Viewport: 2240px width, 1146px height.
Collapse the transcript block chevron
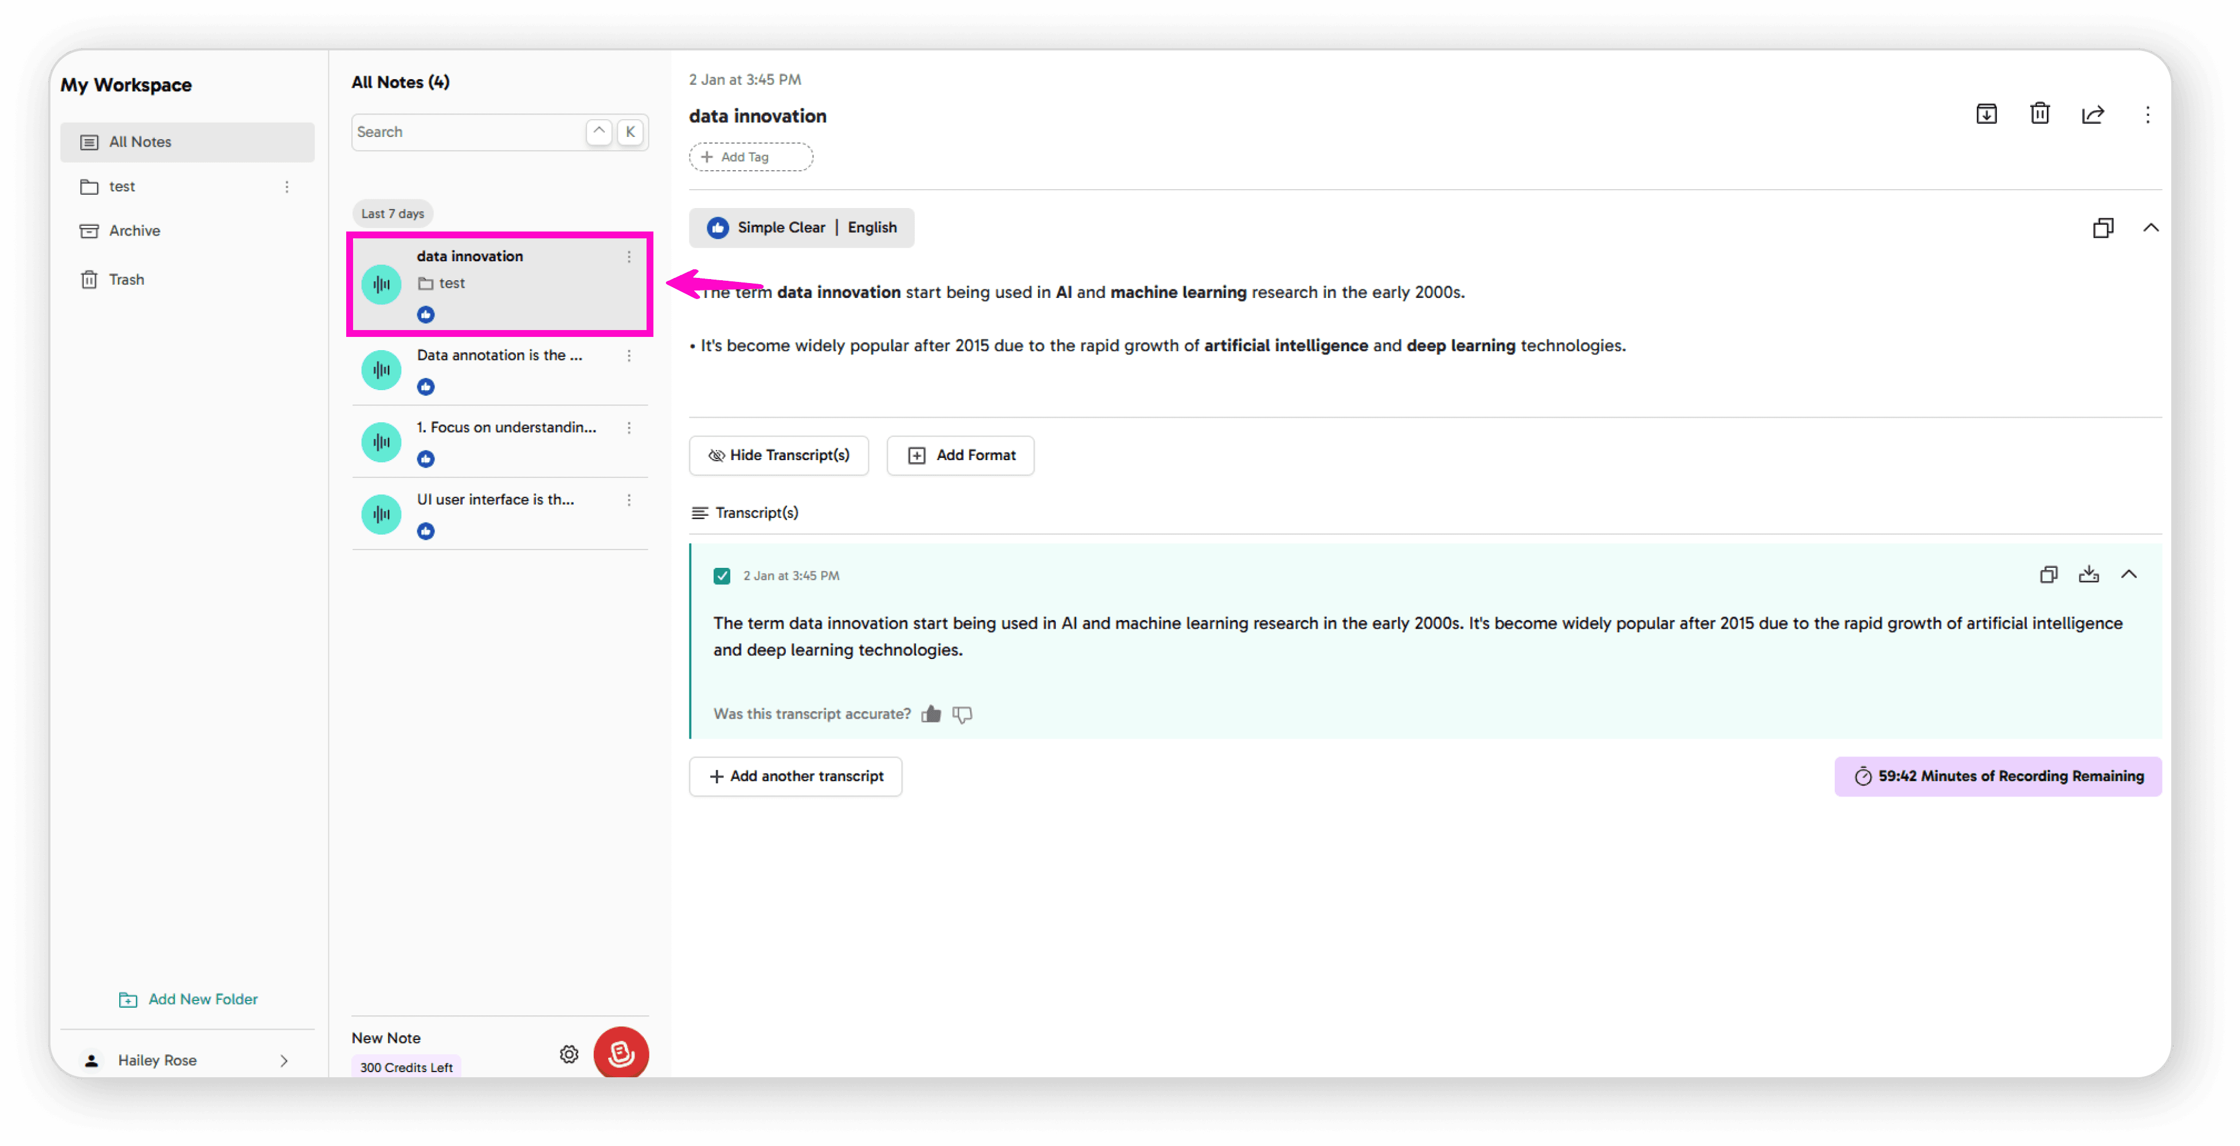(2128, 575)
